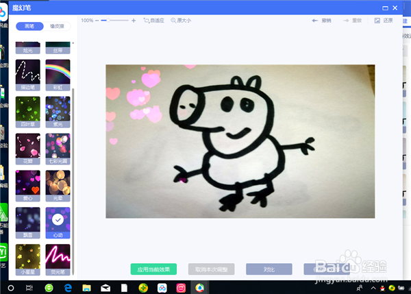Select the 描边笔 dashed-stroke brush

click(x=28, y=75)
